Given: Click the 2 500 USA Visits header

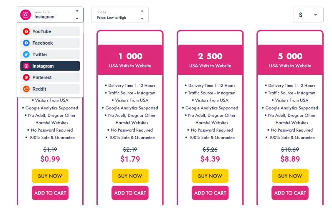Looking at the screenshot, I should point(210,60).
